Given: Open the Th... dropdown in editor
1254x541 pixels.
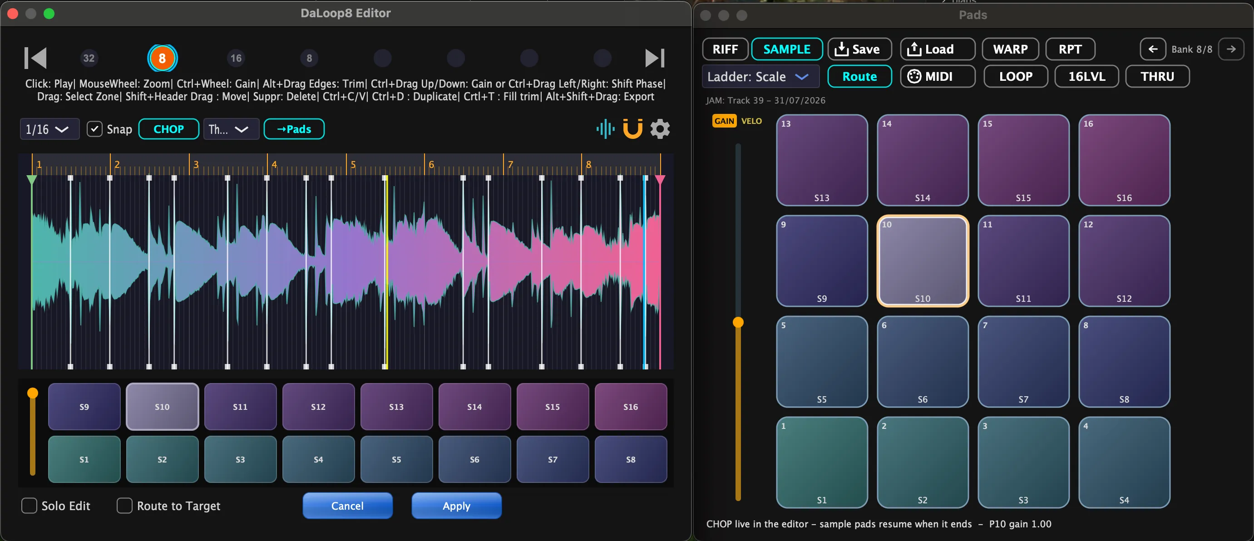Looking at the screenshot, I should (231, 129).
